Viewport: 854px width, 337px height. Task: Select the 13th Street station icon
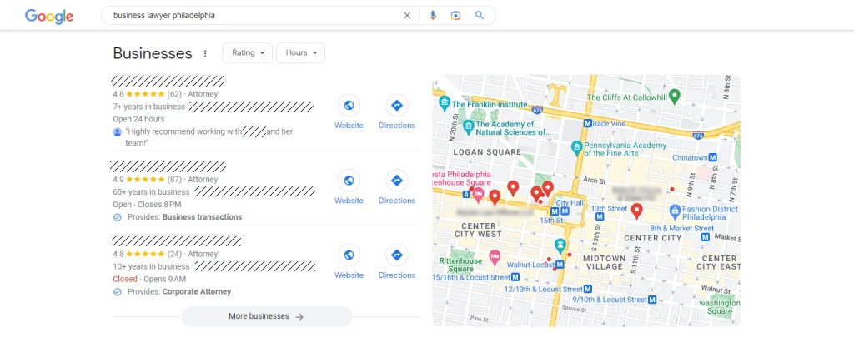[x=599, y=216]
